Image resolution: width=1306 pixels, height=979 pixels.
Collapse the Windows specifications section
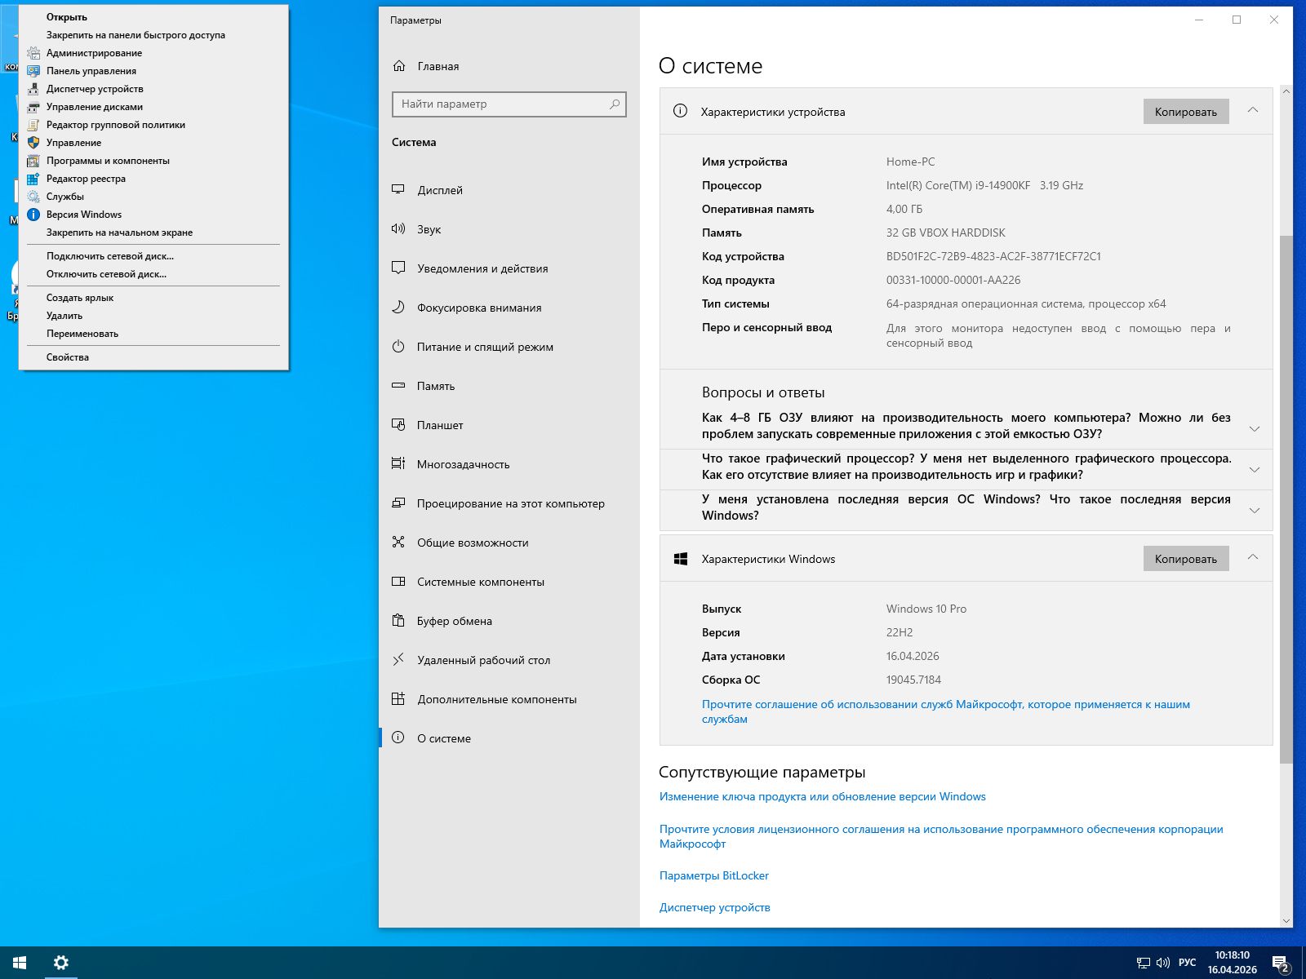[1252, 558]
